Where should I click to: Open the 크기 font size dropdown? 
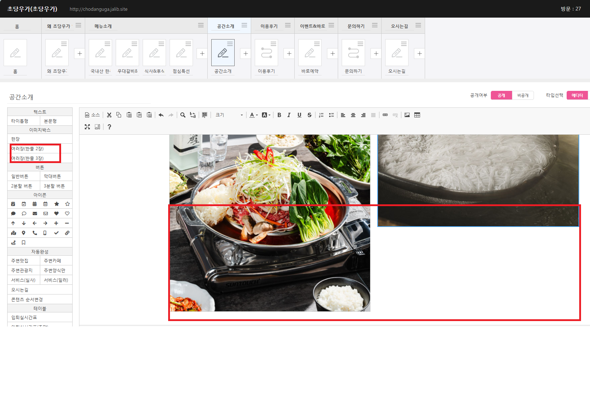point(229,115)
